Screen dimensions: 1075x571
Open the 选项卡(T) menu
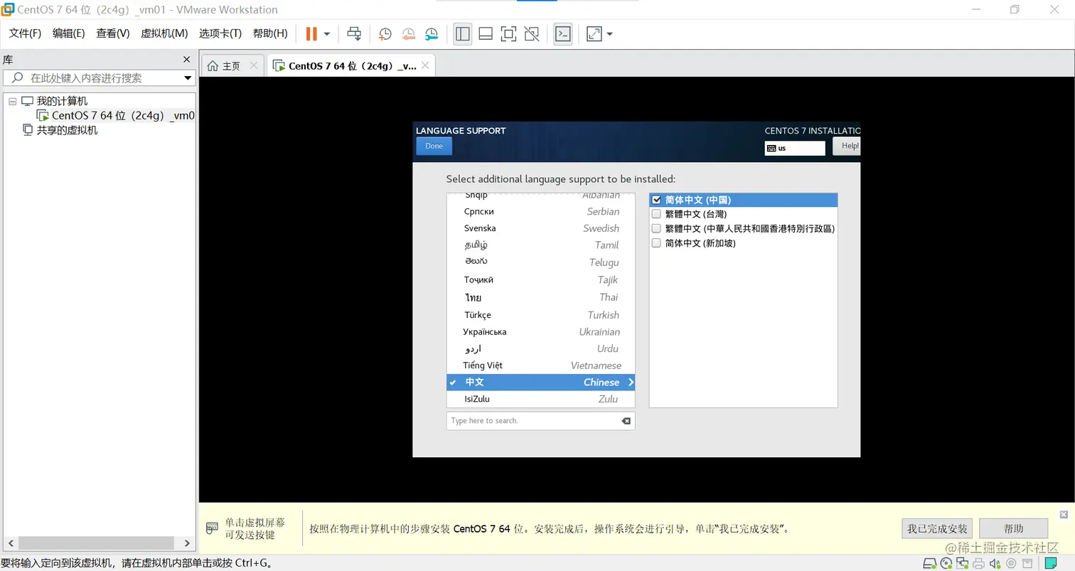[x=220, y=33]
